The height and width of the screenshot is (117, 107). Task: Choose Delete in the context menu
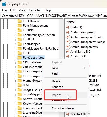tap(66, 81)
